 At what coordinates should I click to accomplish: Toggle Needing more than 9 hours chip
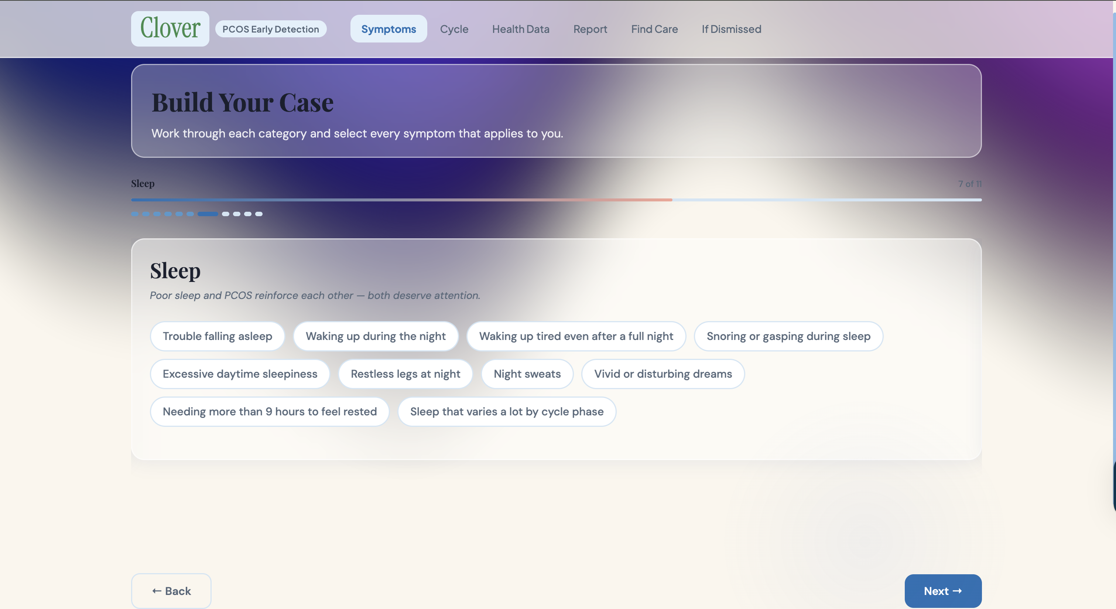(x=270, y=411)
